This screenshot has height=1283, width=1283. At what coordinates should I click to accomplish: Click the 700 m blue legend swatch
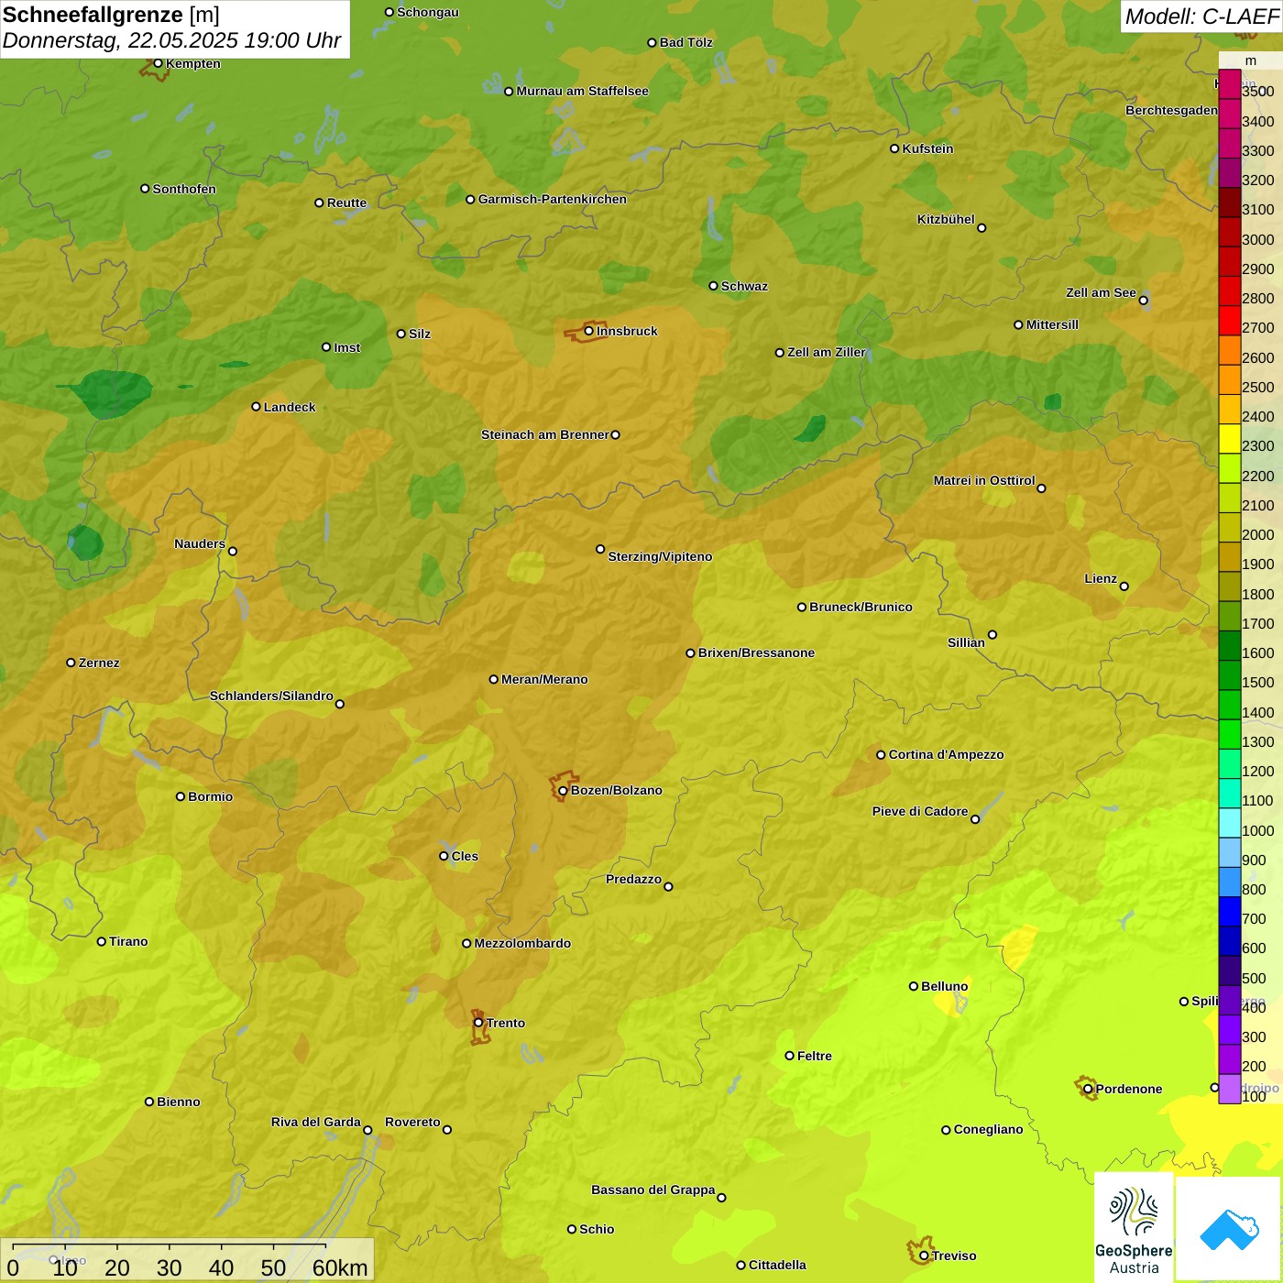[1230, 912]
